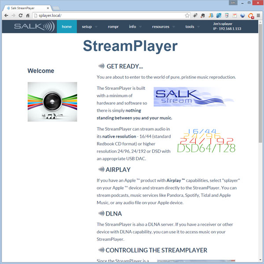Click the Salk StreamPlayer tab favicon

pos(8,8)
